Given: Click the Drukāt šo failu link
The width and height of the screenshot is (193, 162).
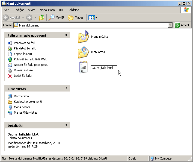Looking at the screenshot, I should tap(23, 70).
